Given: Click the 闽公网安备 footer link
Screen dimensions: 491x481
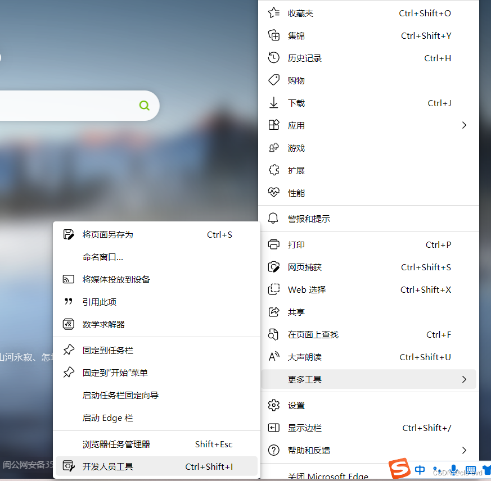Looking at the screenshot, I should point(27,465).
